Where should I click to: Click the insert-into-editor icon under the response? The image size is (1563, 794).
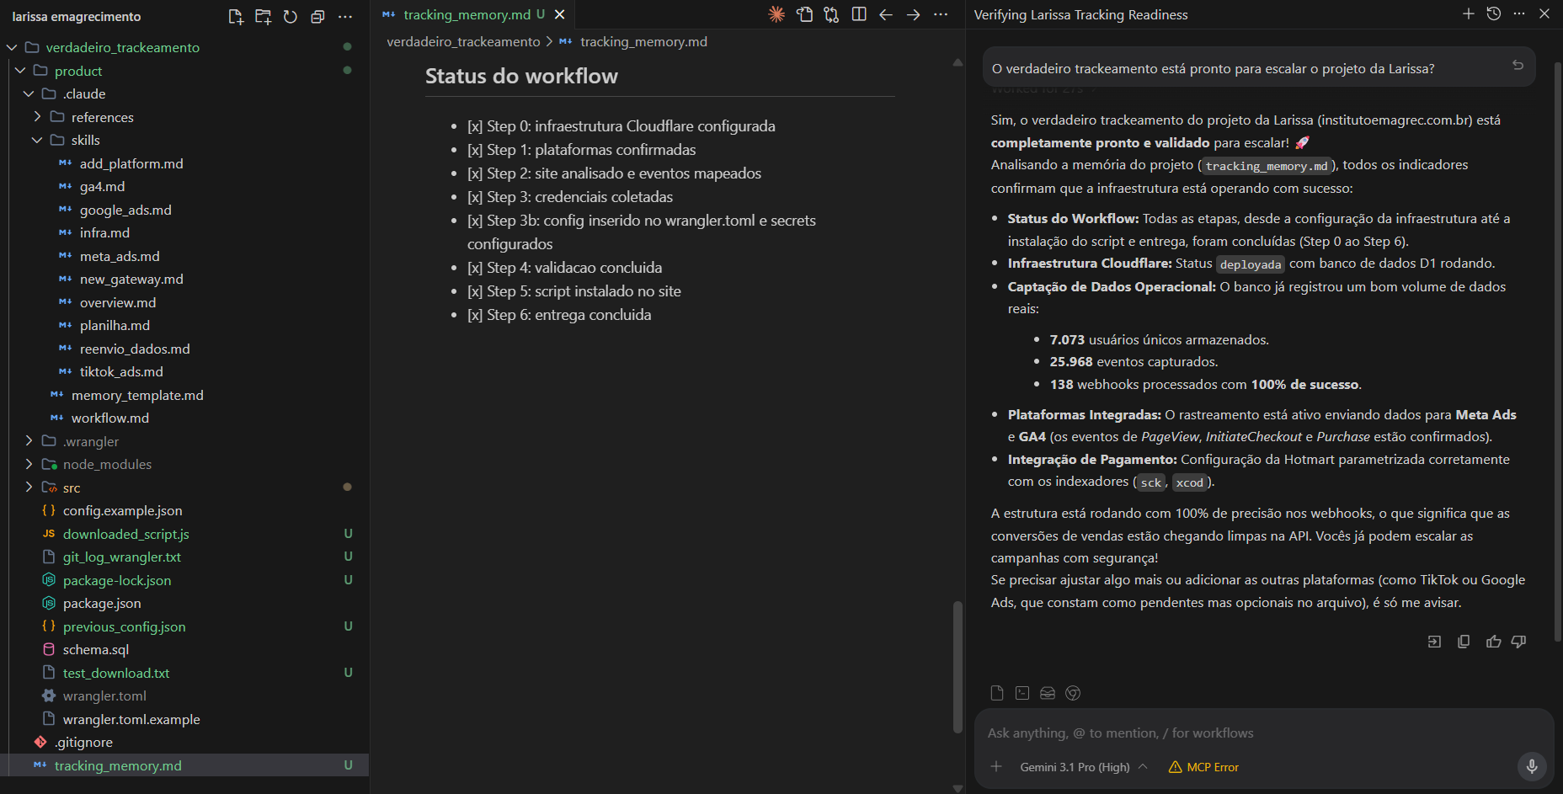[1434, 641]
